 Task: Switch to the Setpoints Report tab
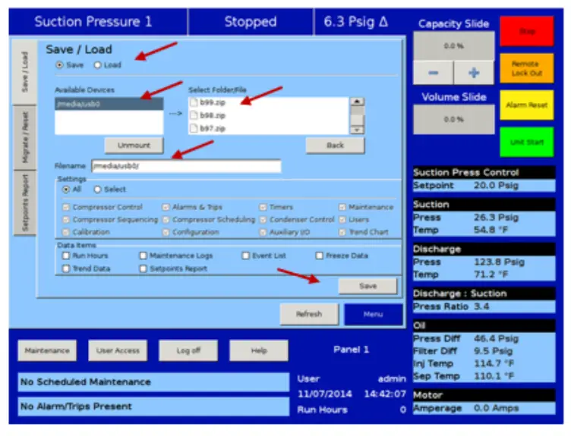25,203
